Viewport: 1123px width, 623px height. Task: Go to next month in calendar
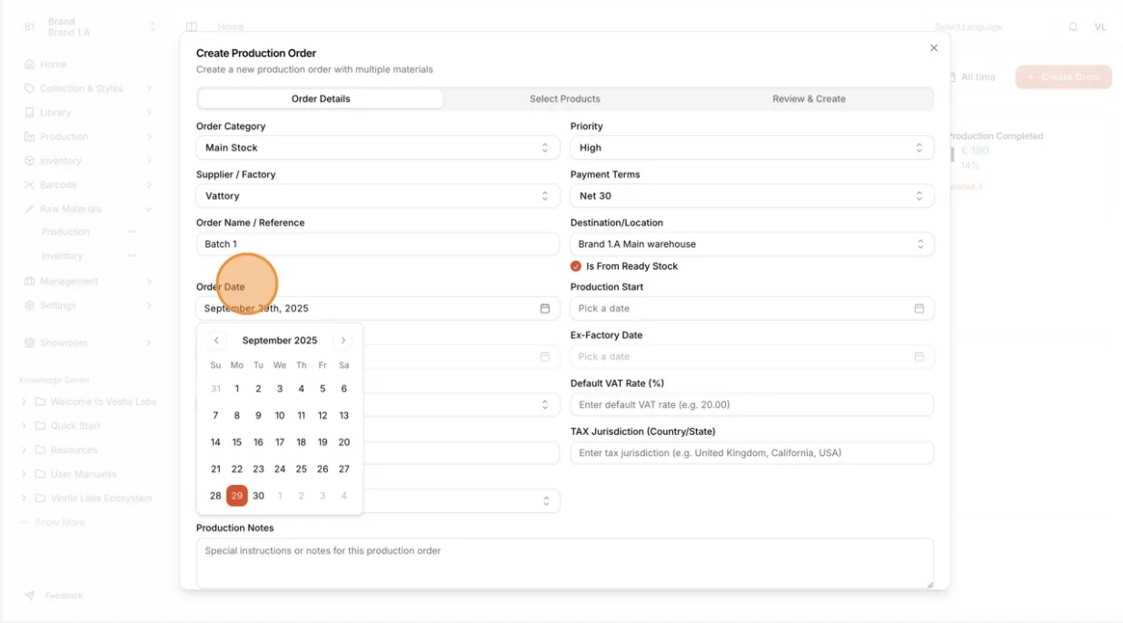point(343,341)
